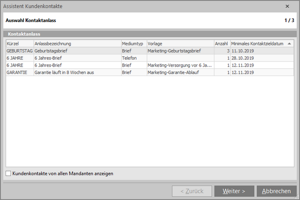300x200 pixels.
Task: Sort by Anzahl column header
Action: tap(221, 44)
